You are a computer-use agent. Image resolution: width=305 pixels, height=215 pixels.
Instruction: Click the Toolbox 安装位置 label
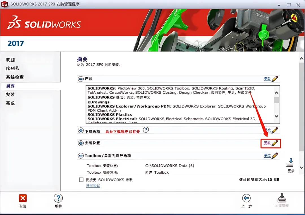(103, 166)
